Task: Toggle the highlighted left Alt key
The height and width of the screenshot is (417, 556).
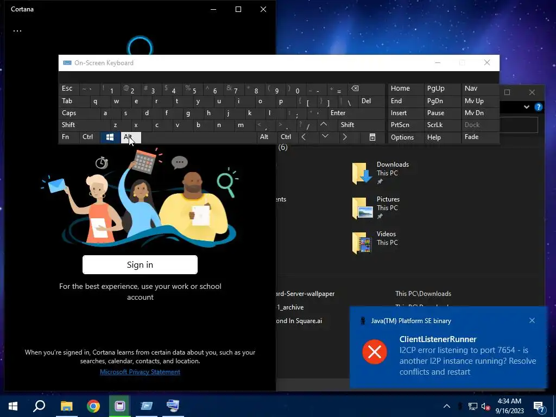Action: [x=131, y=137]
